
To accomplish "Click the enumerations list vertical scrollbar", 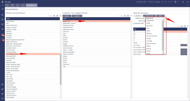I will pyautogui.click(x=60, y=69).
